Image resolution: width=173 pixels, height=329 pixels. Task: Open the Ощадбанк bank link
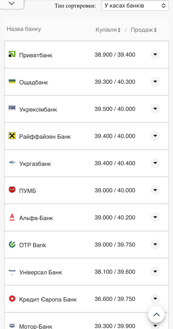(33, 83)
